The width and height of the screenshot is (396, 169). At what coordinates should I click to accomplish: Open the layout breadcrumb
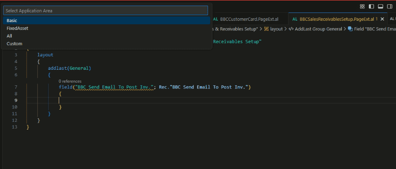point(276,29)
